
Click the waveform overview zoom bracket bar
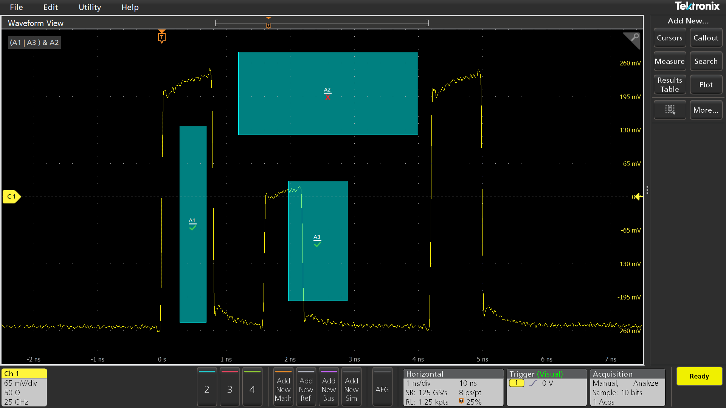[x=322, y=23]
